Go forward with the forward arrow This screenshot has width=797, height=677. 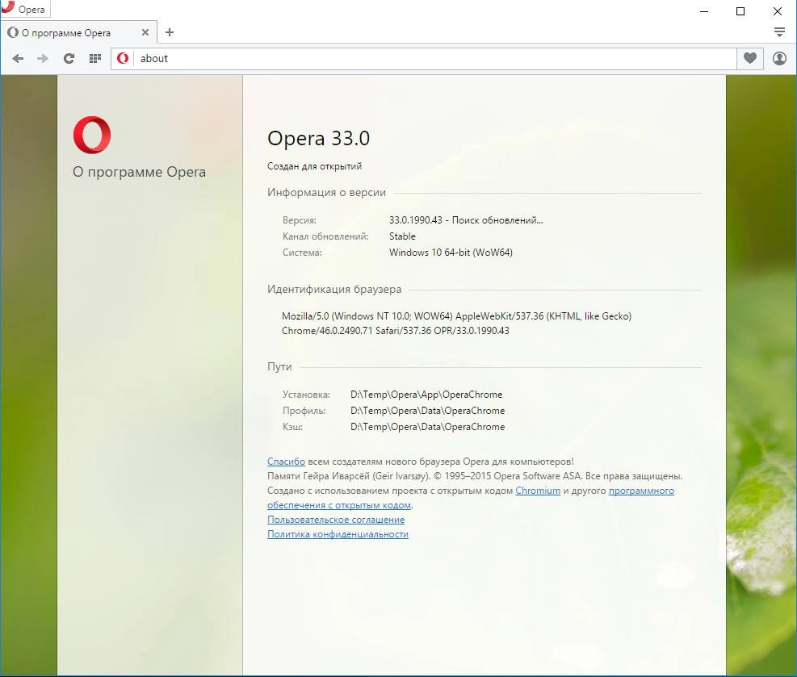click(x=43, y=58)
